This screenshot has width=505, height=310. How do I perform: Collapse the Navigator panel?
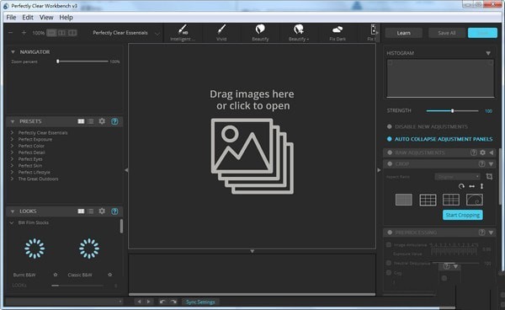pyautogui.click(x=13, y=52)
